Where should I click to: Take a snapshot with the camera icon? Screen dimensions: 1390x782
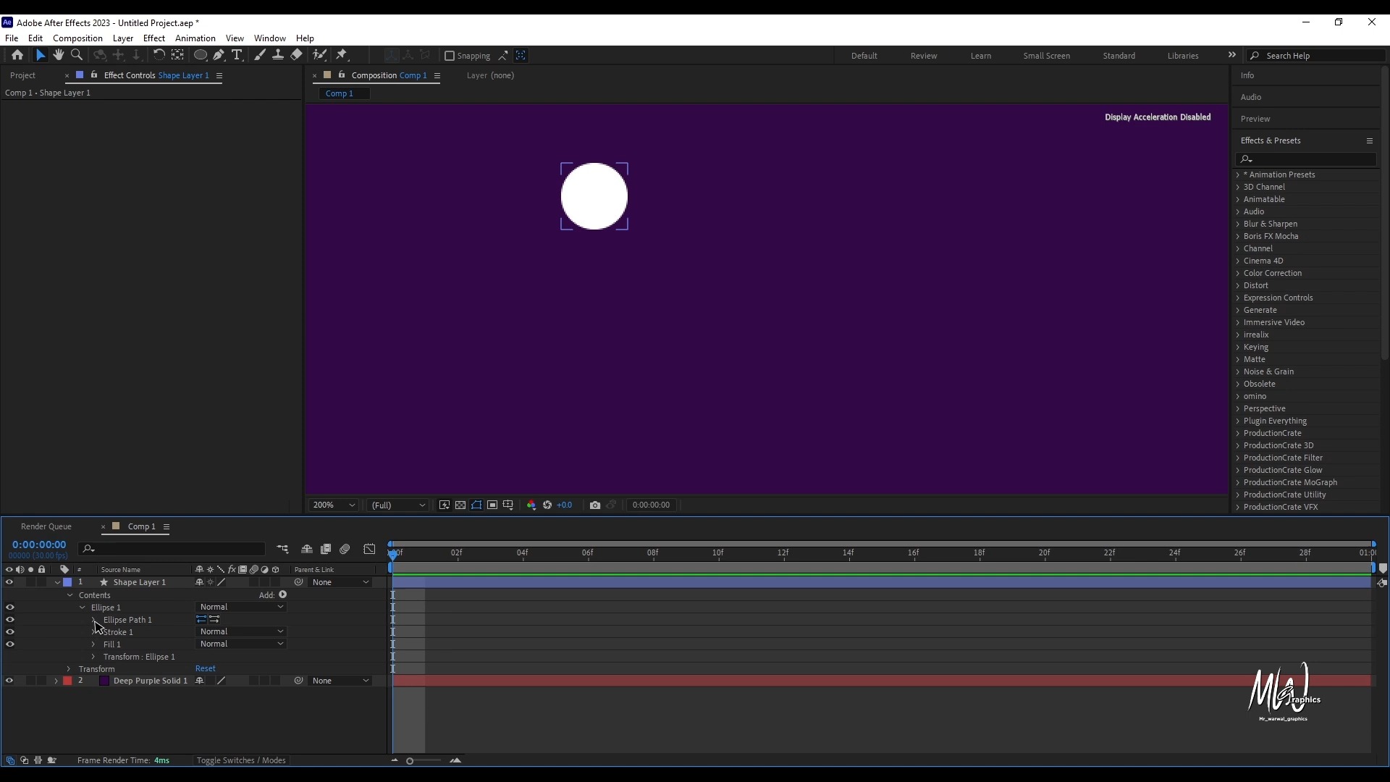[595, 505]
